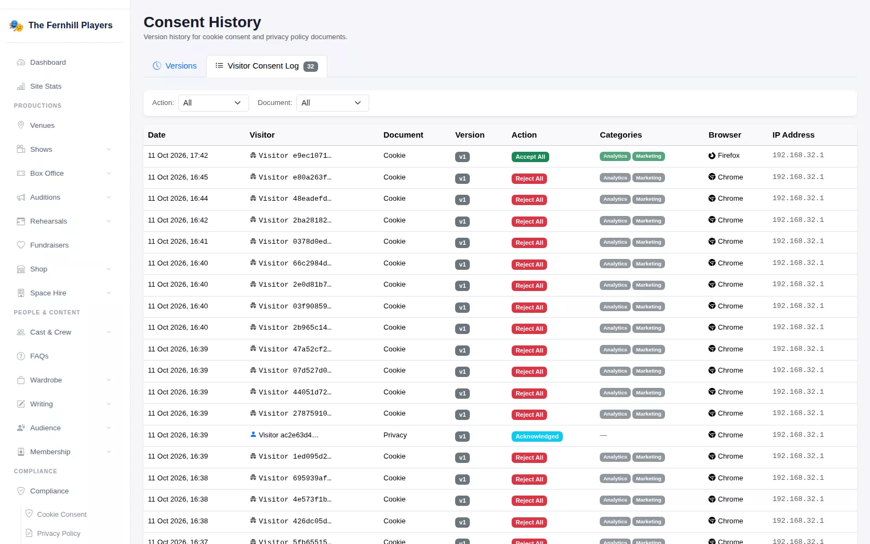The width and height of the screenshot is (870, 544).
Task: Click the Venues pin icon
Action: click(x=21, y=125)
